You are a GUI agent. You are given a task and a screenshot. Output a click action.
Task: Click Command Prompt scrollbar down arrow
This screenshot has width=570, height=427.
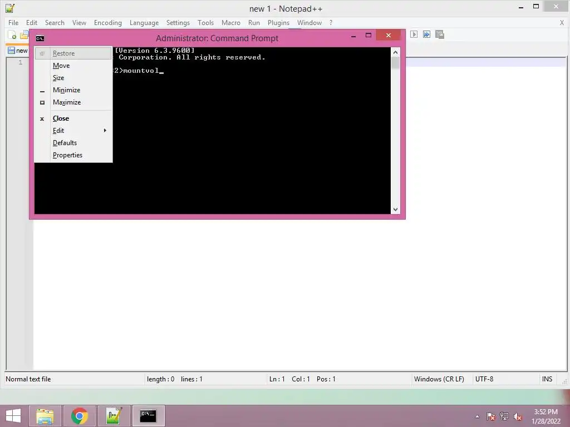pos(396,210)
